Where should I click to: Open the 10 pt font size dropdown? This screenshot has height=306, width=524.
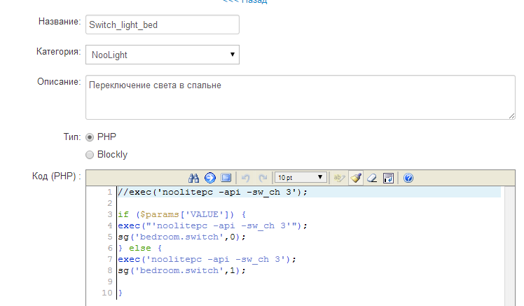pos(300,177)
